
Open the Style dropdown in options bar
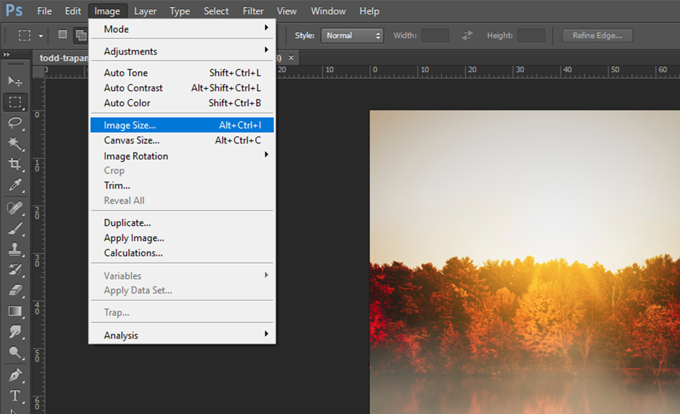(352, 35)
